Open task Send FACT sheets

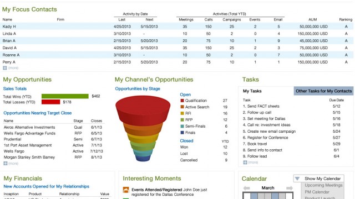point(261,106)
